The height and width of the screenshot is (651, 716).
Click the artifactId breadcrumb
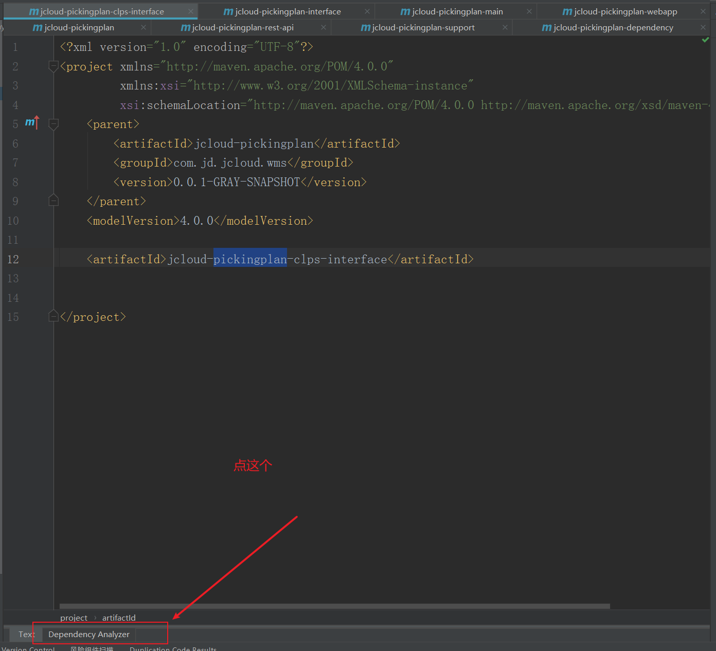coord(119,618)
